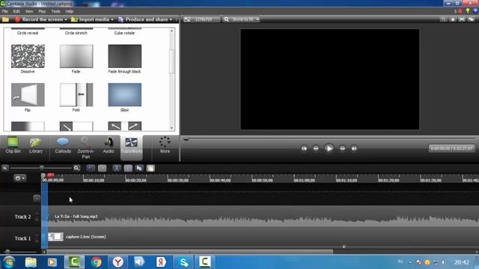The width and height of the screenshot is (479, 269).
Task: Click the Cube rotate transition label
Action: pyautogui.click(x=124, y=33)
